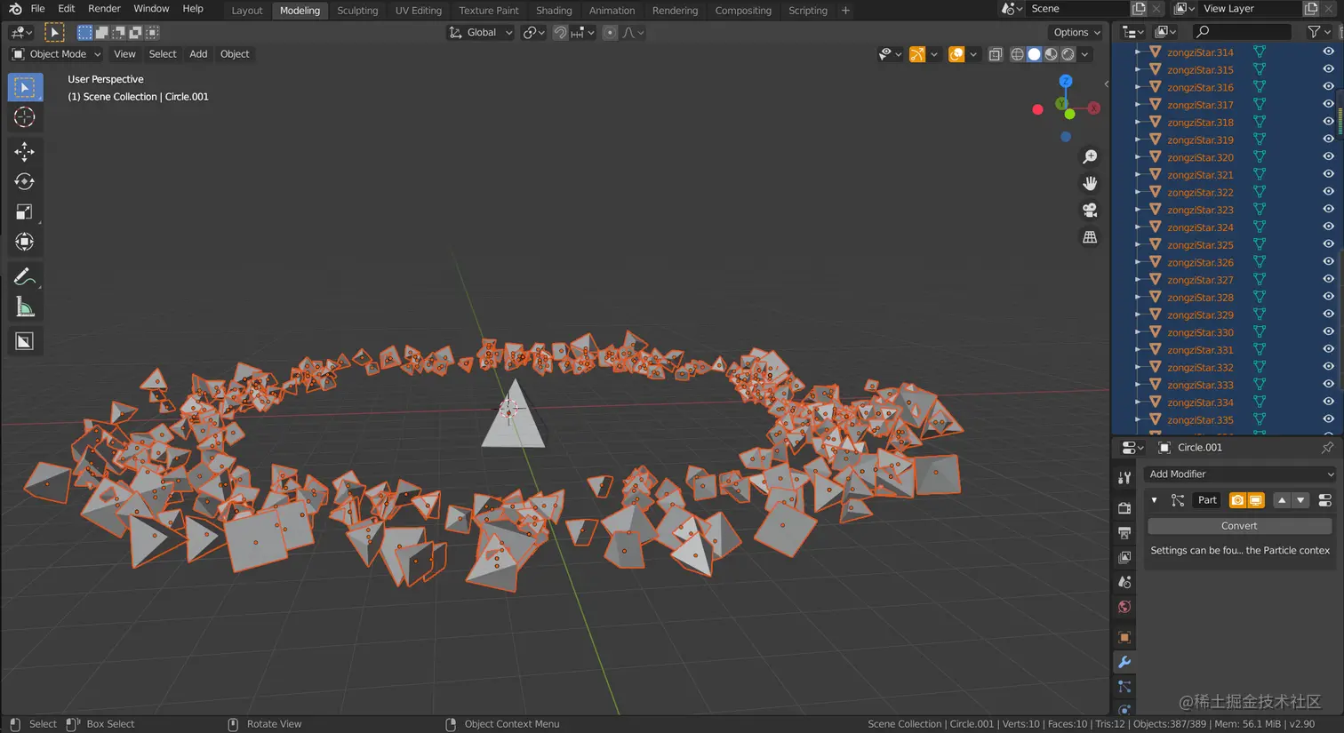Click the pan view hand icon

click(1090, 184)
